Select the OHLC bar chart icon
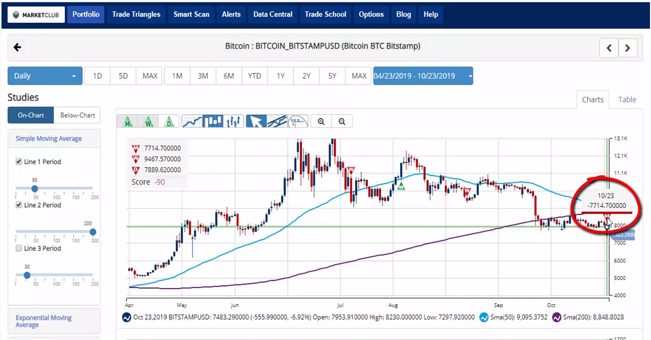The image size is (651, 340). tap(233, 121)
